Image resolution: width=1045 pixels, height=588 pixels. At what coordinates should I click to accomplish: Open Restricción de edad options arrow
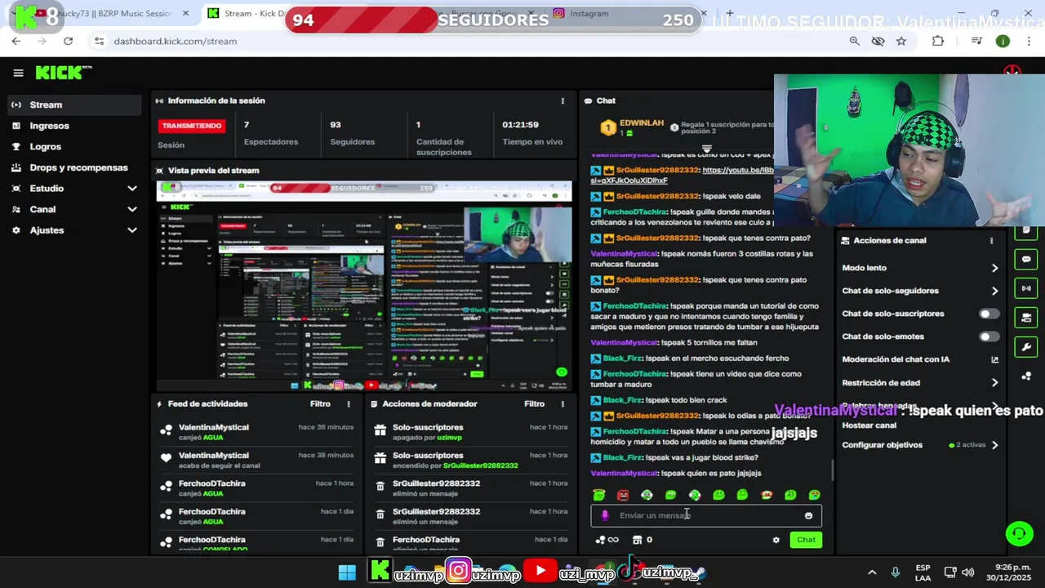click(994, 382)
